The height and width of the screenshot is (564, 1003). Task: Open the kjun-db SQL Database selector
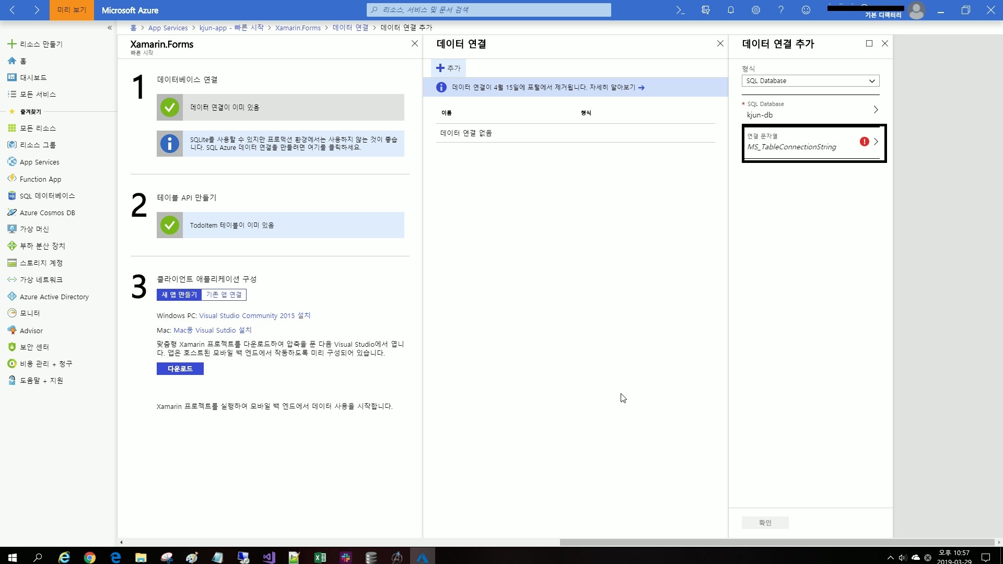[x=810, y=110]
